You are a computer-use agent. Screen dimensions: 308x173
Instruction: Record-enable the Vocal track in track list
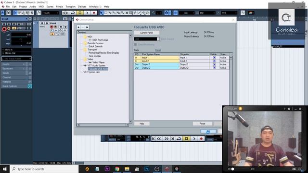click(x=51, y=27)
